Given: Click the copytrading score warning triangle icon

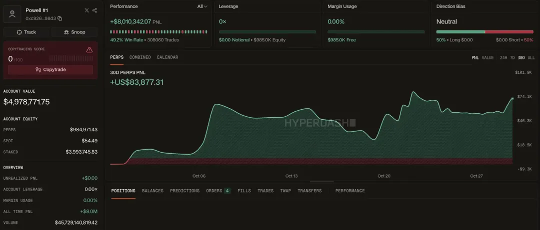Looking at the screenshot, I should (x=89, y=50).
